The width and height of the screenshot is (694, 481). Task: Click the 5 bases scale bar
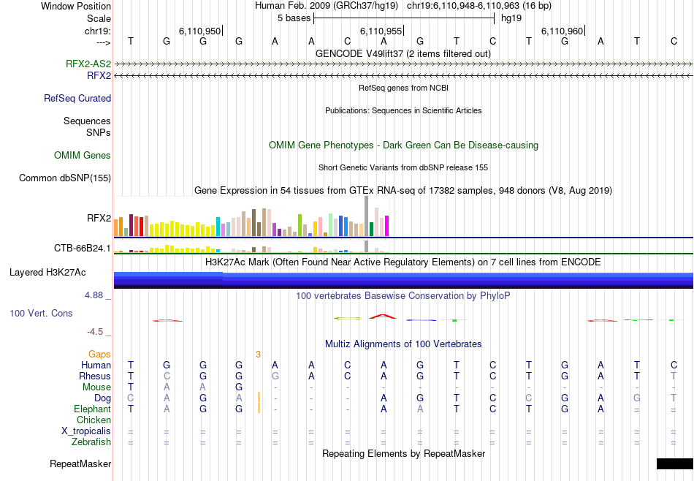tap(404, 18)
